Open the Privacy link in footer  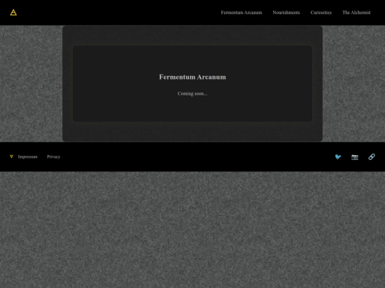click(x=53, y=156)
